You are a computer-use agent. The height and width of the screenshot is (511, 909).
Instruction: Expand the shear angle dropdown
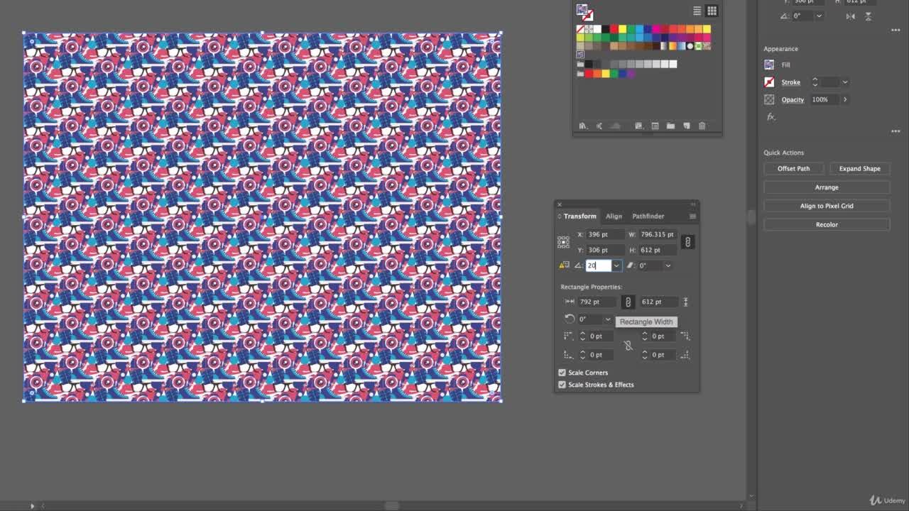668,265
